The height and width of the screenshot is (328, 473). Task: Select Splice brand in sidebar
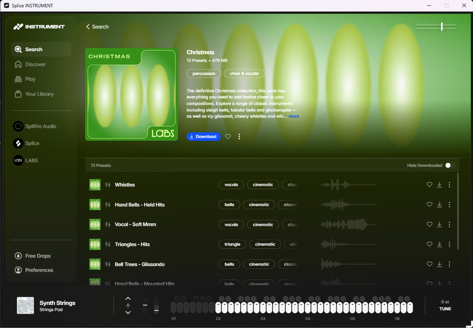click(x=27, y=143)
